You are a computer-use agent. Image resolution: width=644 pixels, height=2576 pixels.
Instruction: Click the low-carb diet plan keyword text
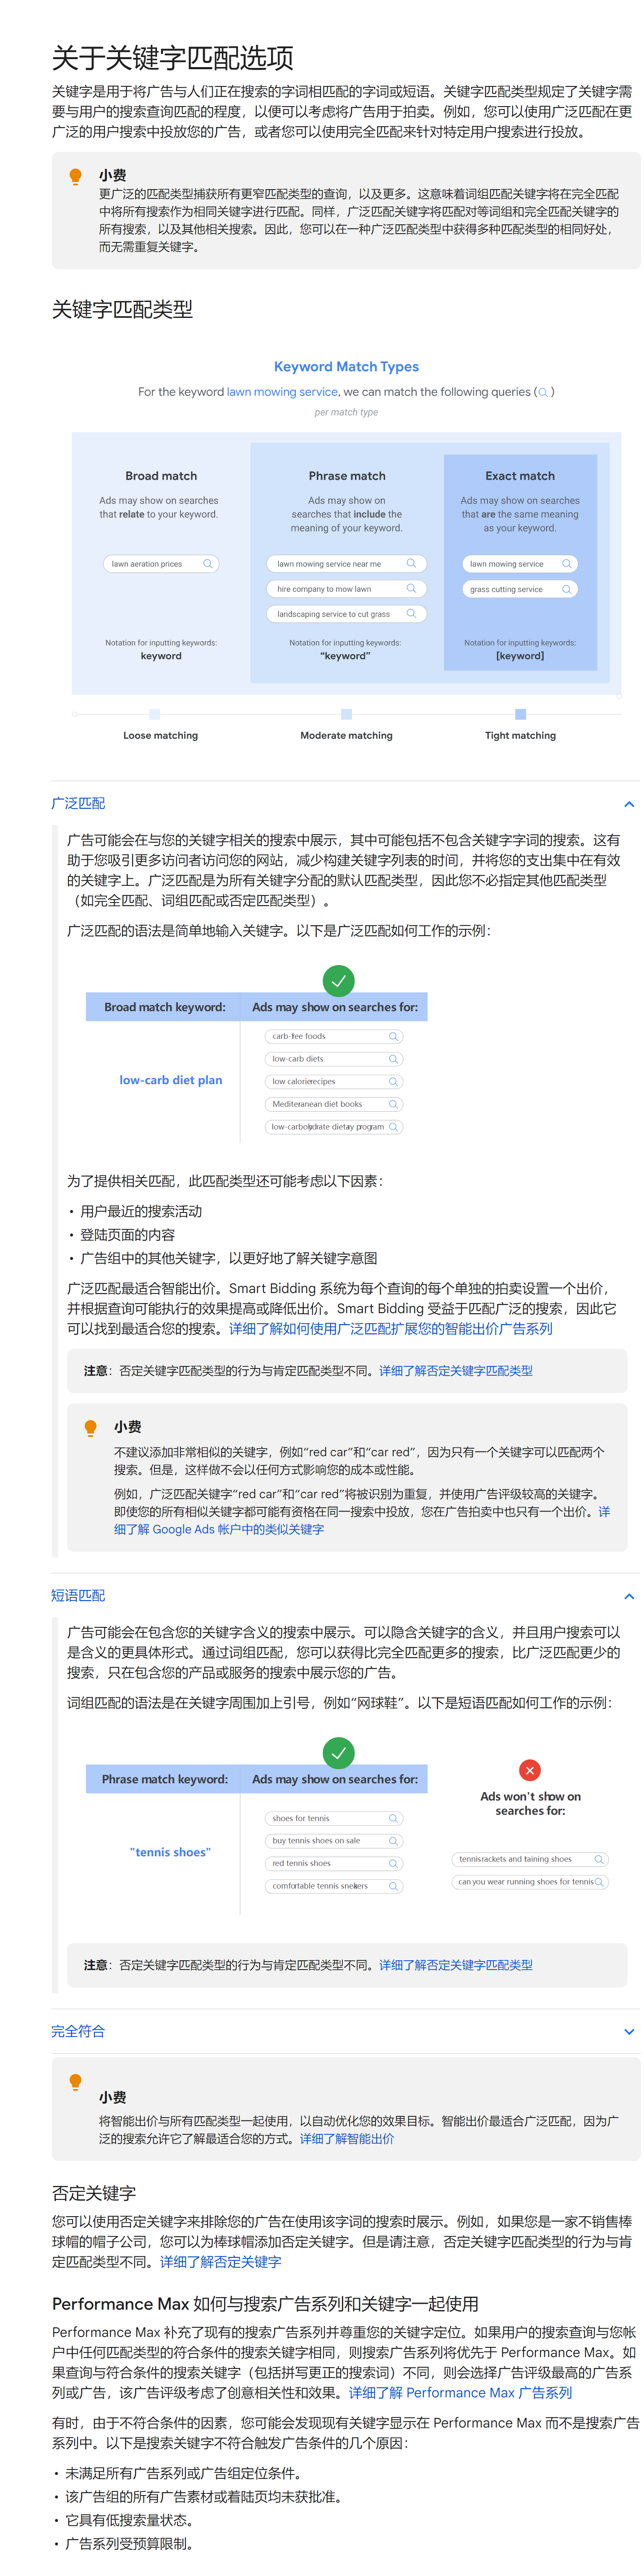[171, 1080]
